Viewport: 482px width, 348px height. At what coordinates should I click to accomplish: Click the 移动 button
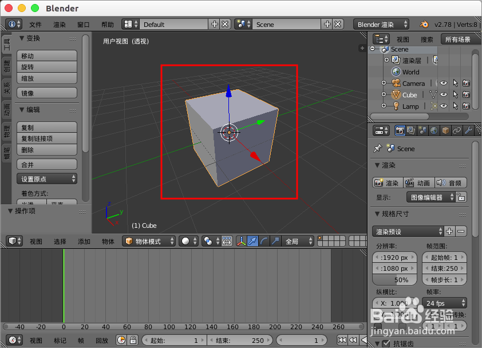click(47, 56)
